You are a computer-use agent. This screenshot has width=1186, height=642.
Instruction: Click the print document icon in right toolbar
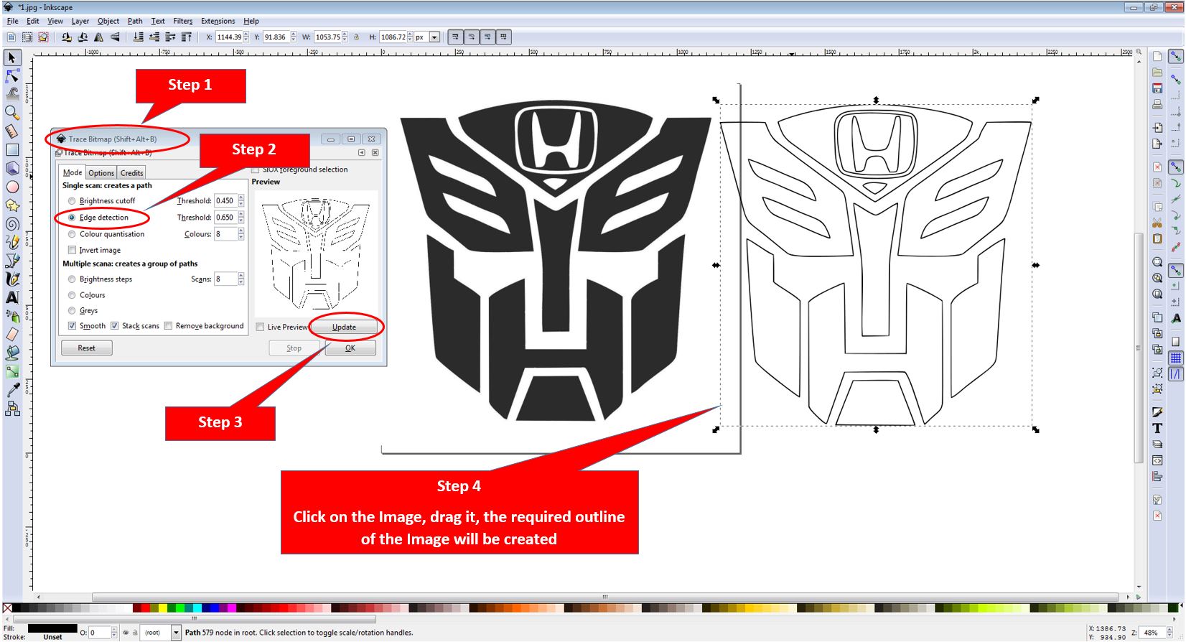[x=1157, y=105]
